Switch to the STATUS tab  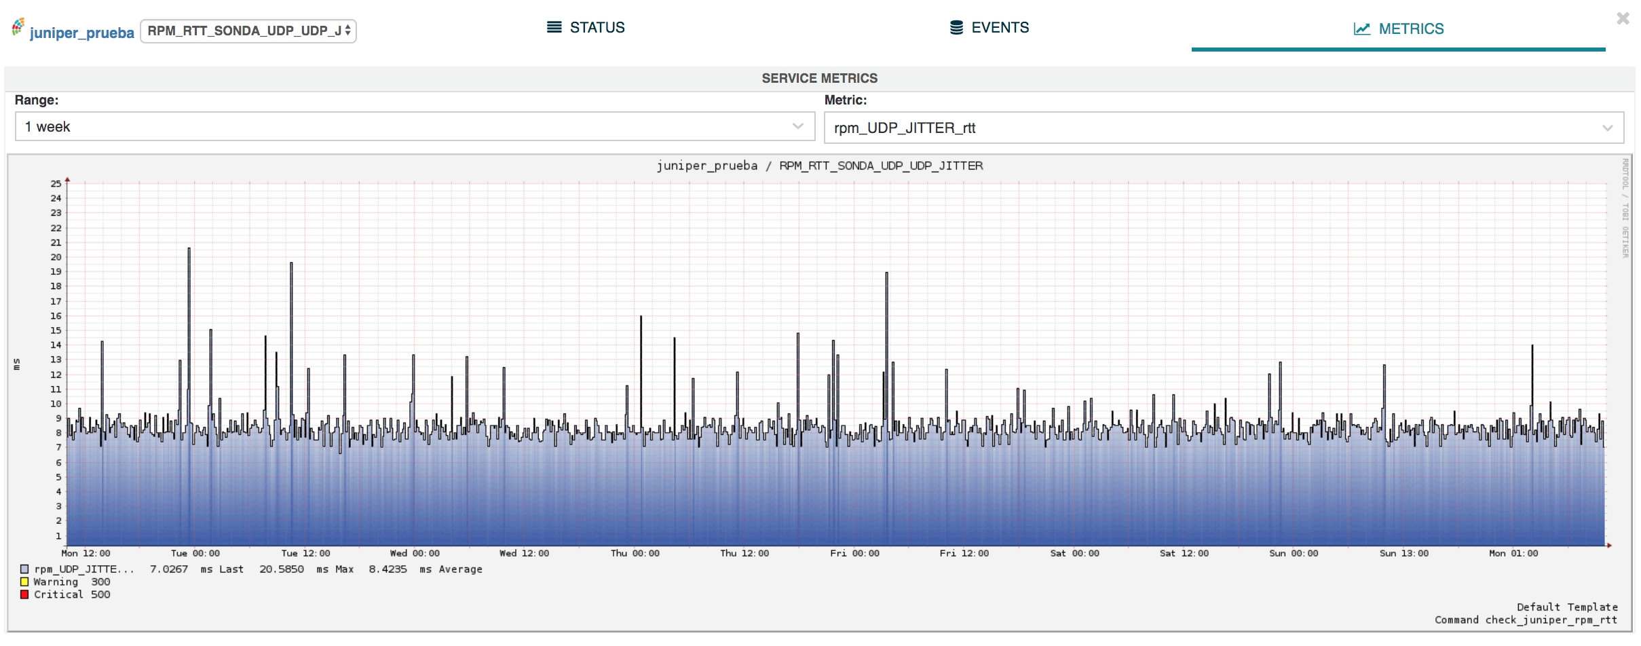coord(586,27)
